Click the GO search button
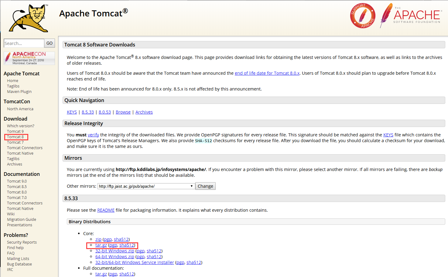The image size is (448, 277). (50, 43)
